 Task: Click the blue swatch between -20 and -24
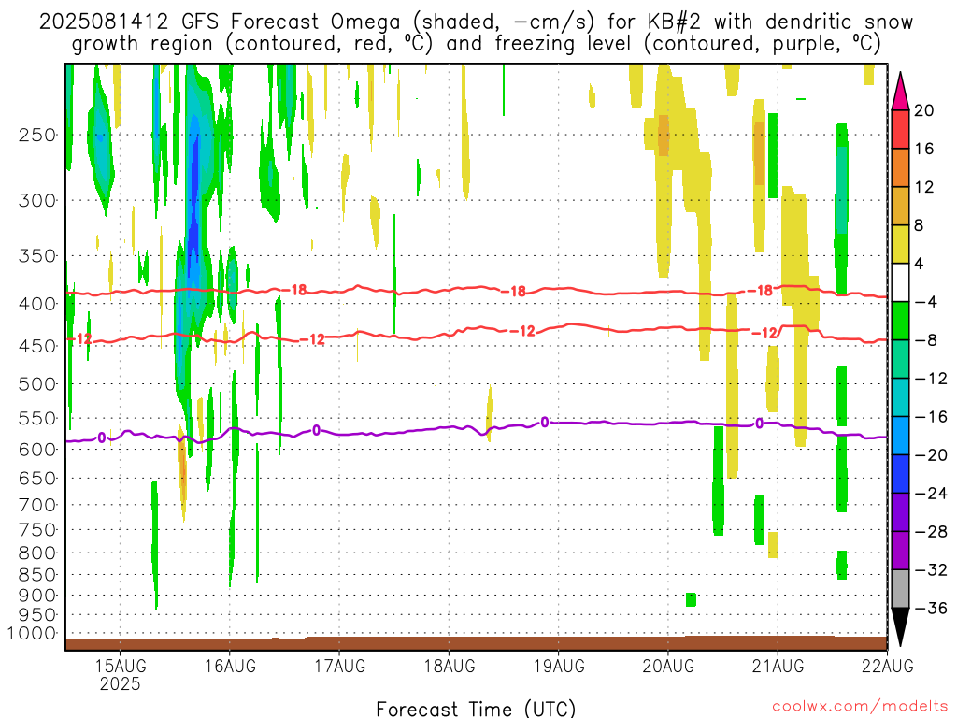pyautogui.click(x=900, y=474)
